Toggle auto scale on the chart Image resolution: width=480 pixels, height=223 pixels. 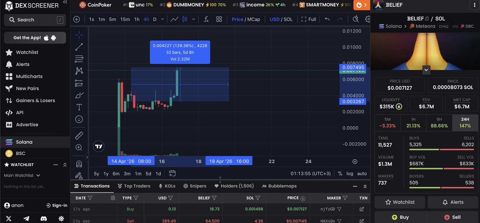pos(362,173)
